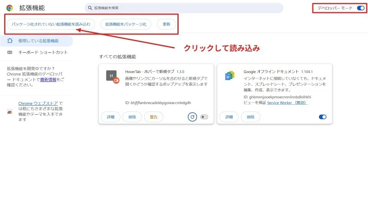Image resolution: width=368 pixels, height=207 pixels.
Task: Click the 更新 button
Action: 166,24
